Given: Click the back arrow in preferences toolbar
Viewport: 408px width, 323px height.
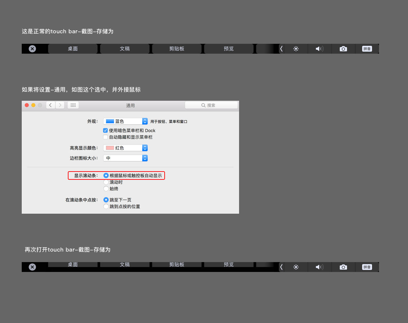Looking at the screenshot, I should point(50,105).
